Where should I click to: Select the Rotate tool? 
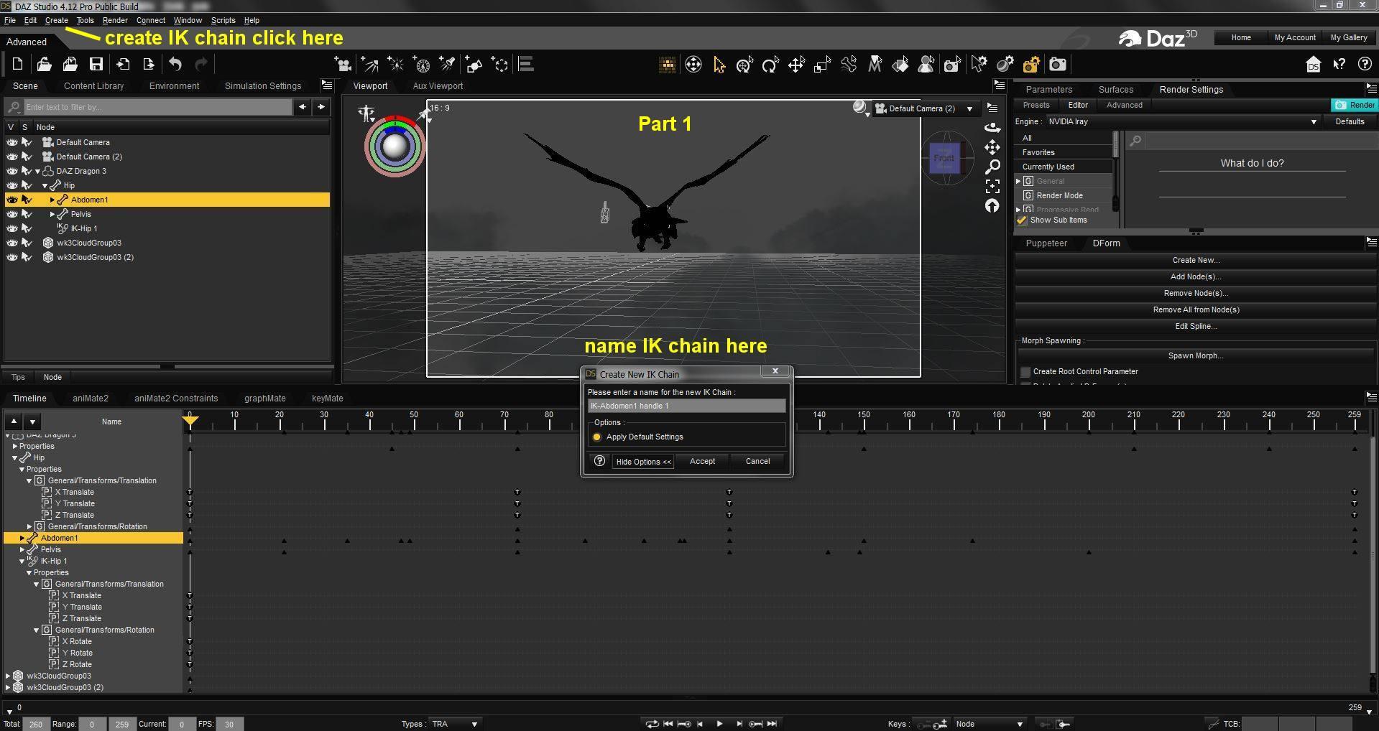pos(770,65)
